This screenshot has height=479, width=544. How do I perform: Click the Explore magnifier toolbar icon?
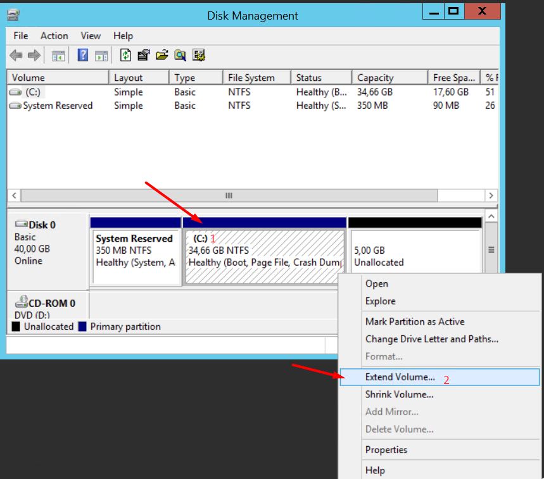(x=180, y=55)
